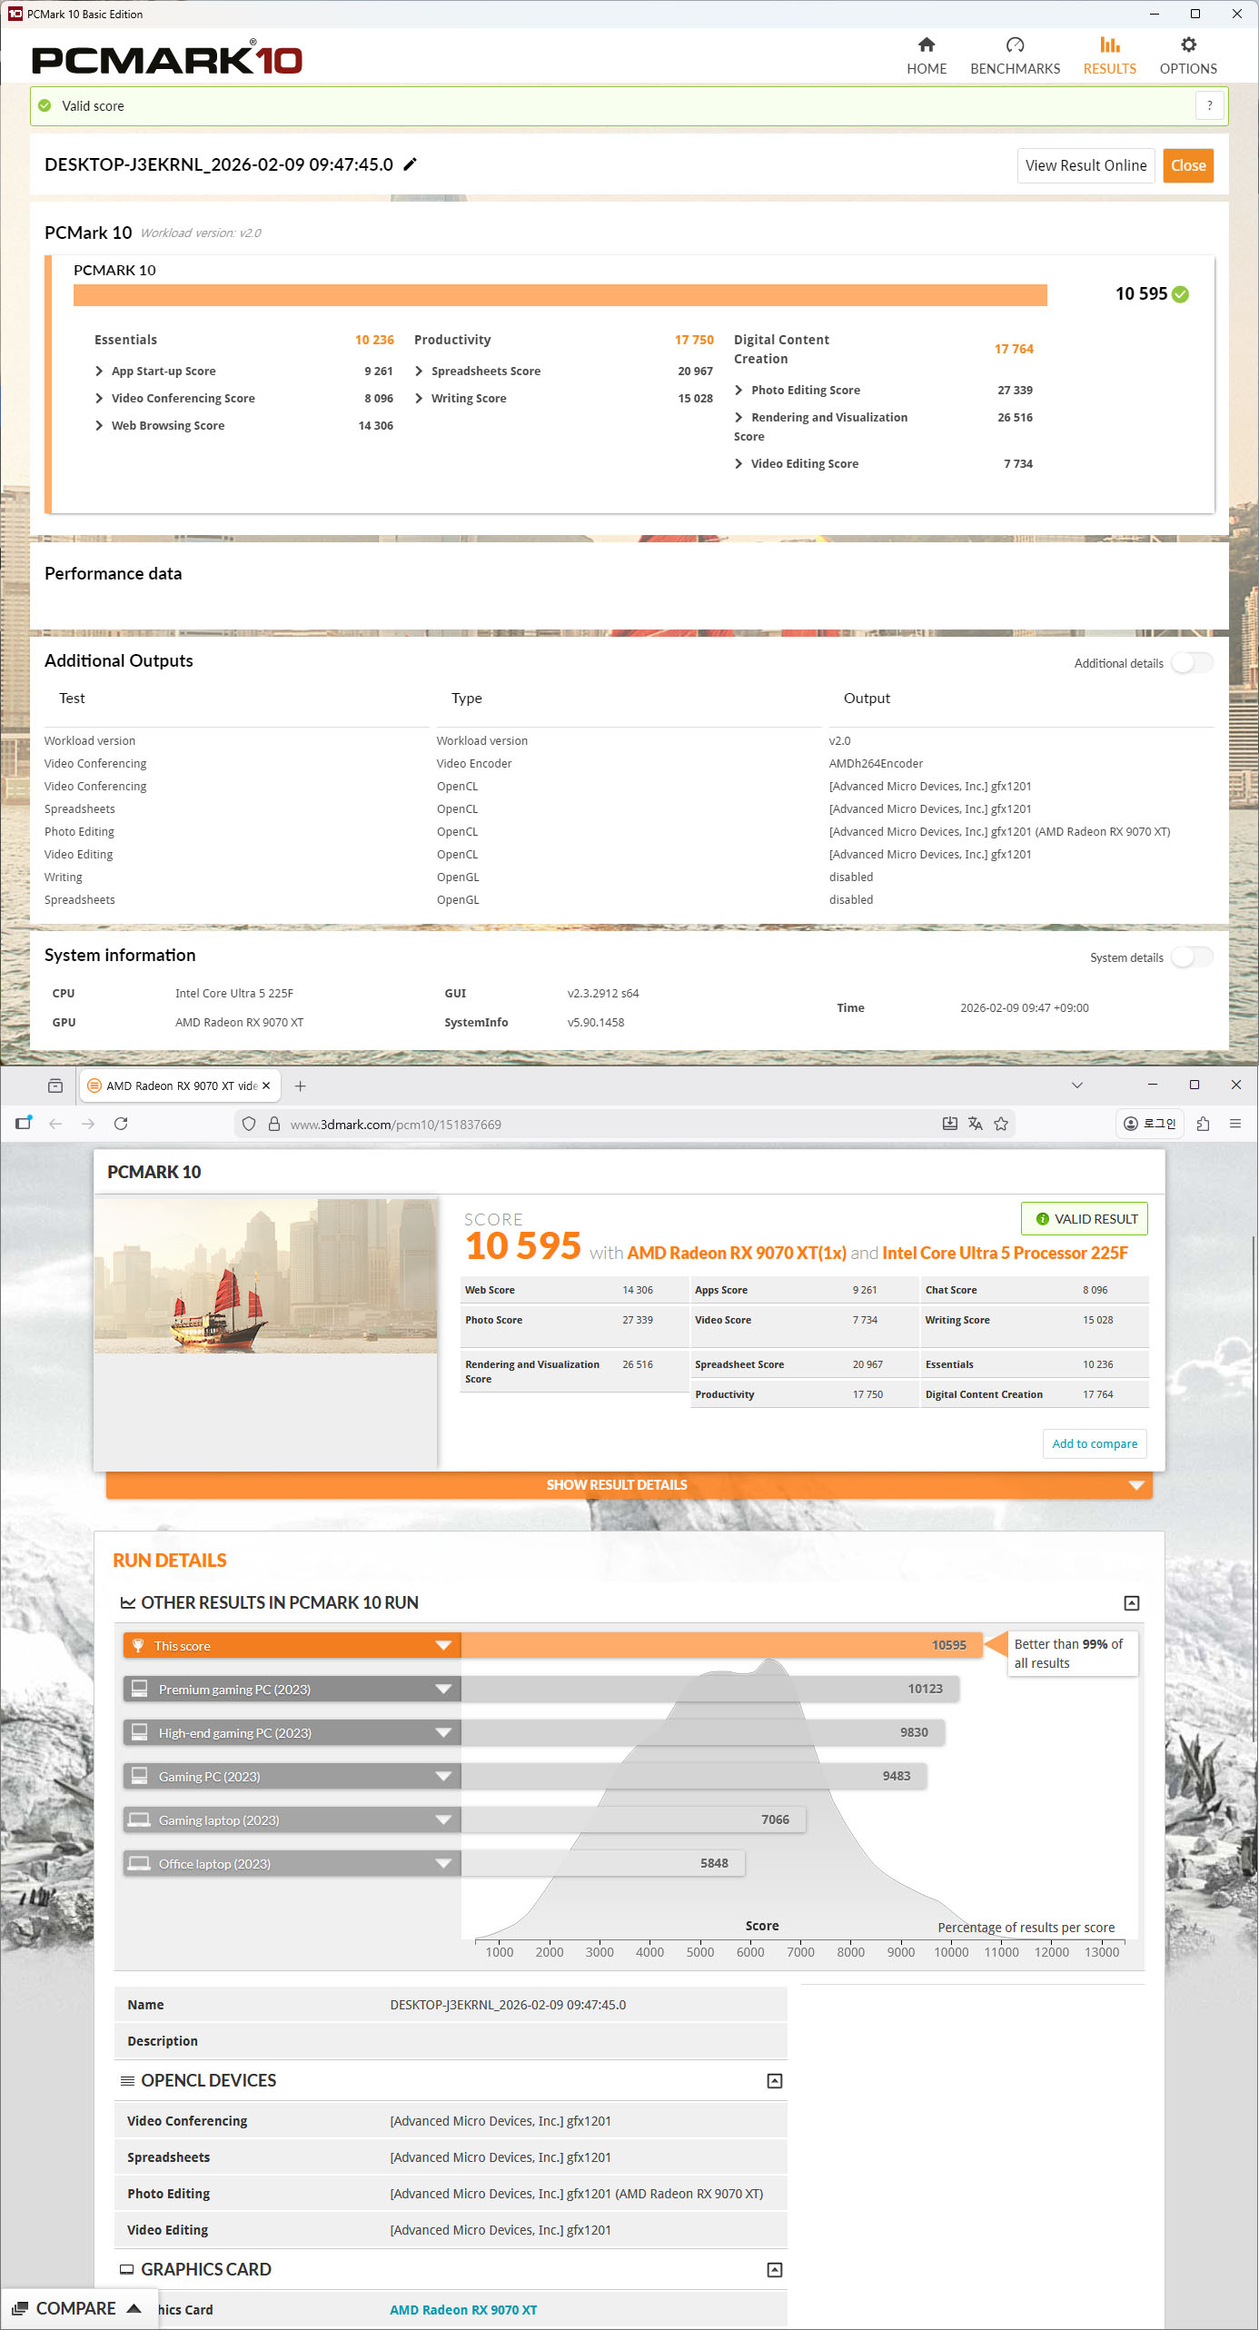The width and height of the screenshot is (1259, 2330).
Task: Collapse the OpenCL Devices section
Action: pyautogui.click(x=774, y=2081)
